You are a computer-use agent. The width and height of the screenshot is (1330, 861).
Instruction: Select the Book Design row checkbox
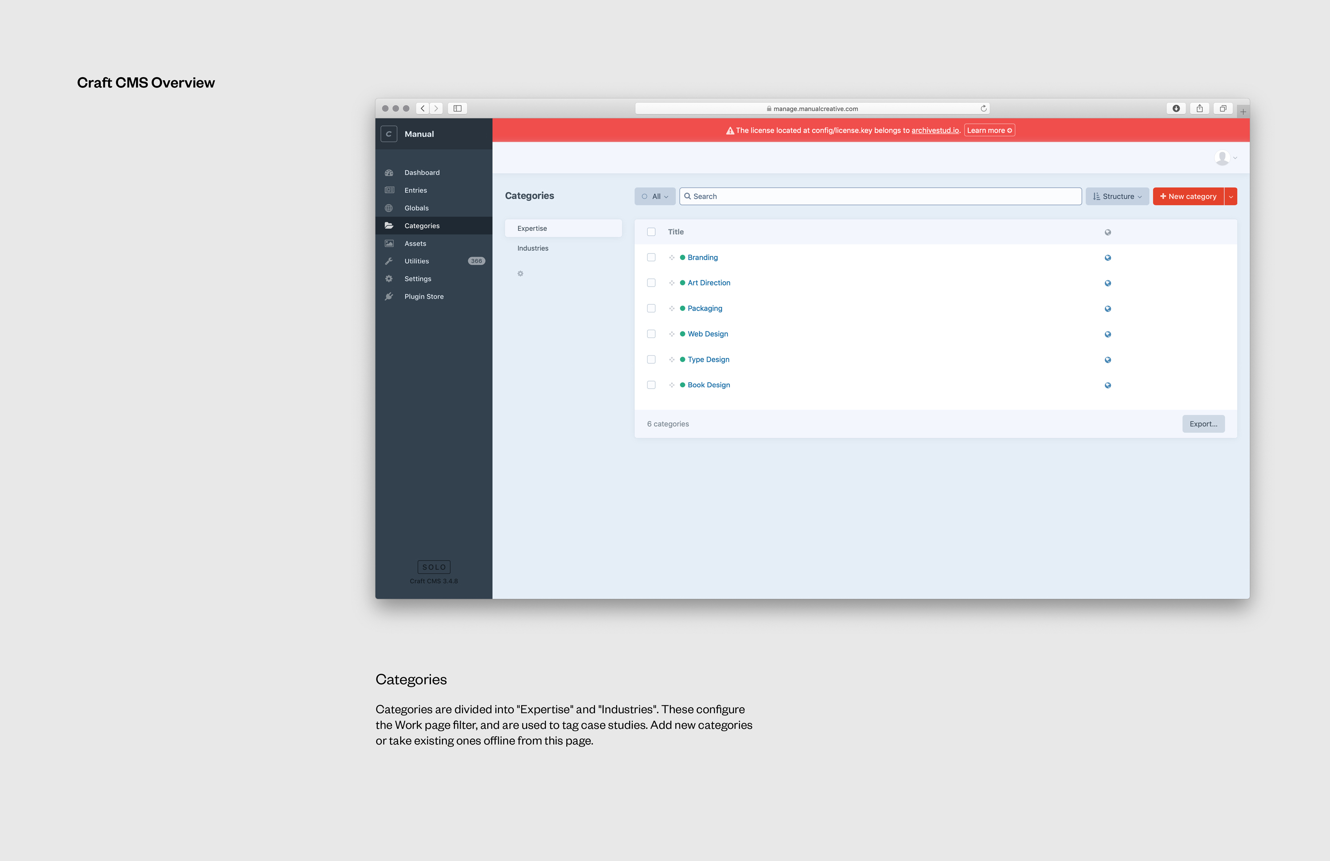[651, 385]
